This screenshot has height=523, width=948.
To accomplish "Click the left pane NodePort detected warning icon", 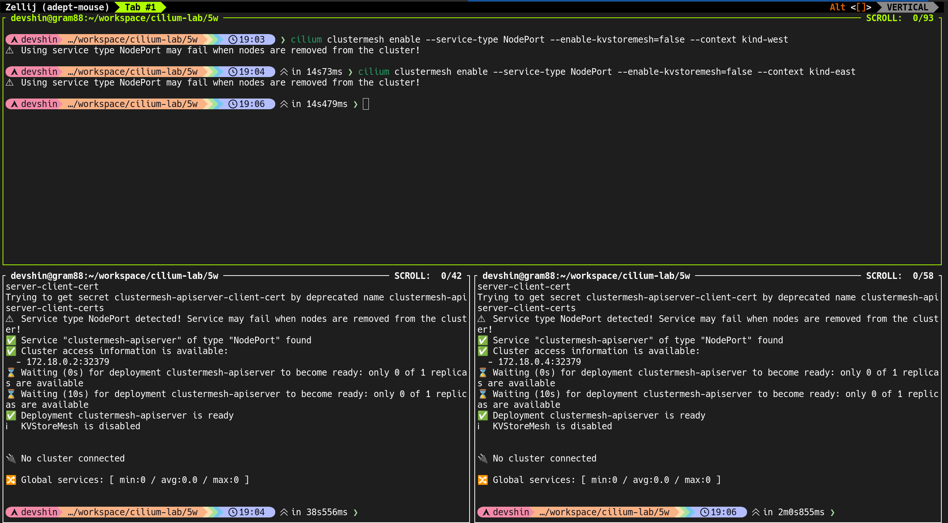I will click(10, 319).
